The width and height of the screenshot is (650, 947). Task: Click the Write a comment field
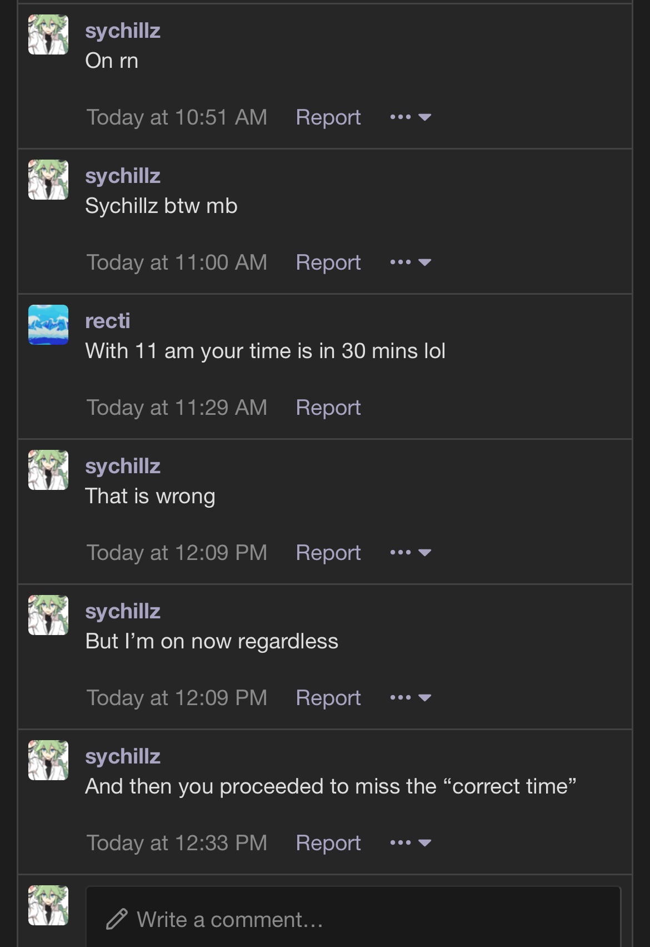pyautogui.click(x=353, y=917)
